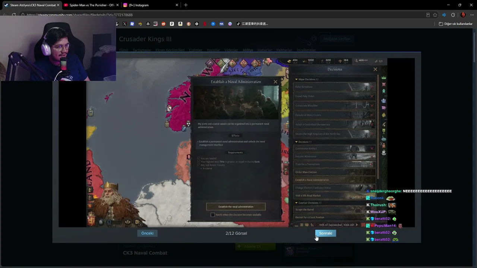
Task: Open the TikTok bookmark with Chinese title
Action: [252, 24]
